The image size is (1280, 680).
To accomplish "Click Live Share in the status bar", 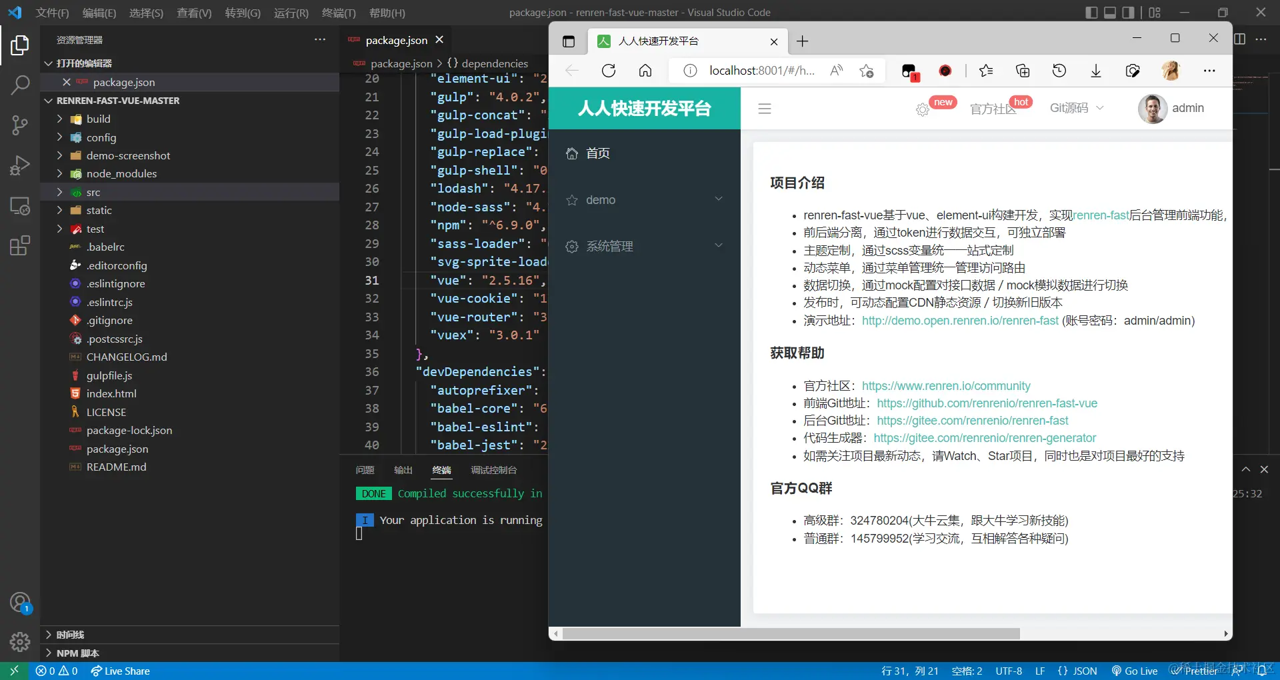I will point(120,671).
